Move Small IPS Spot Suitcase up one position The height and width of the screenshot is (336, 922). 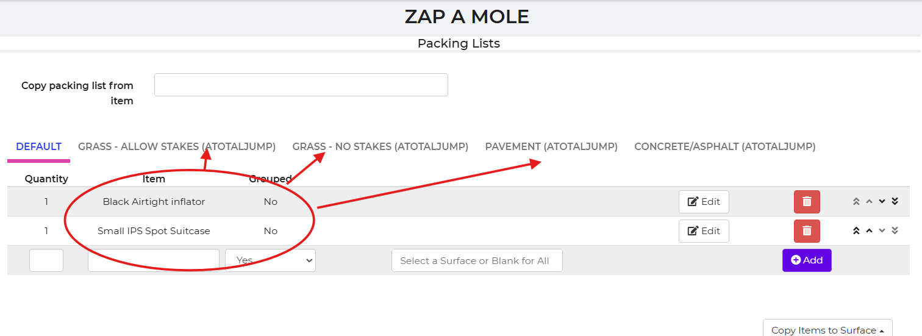[x=869, y=231]
